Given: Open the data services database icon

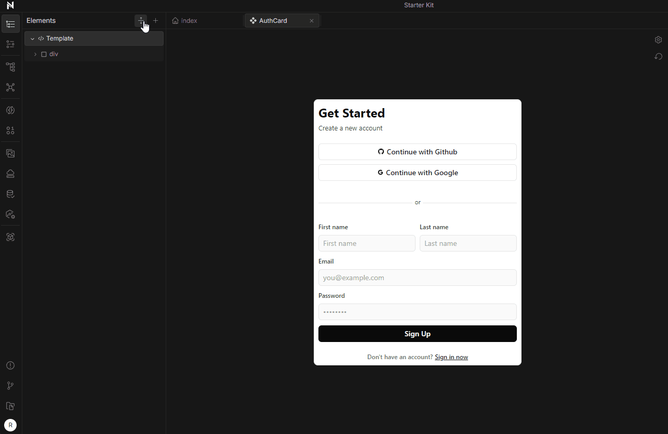Looking at the screenshot, I should (10, 193).
